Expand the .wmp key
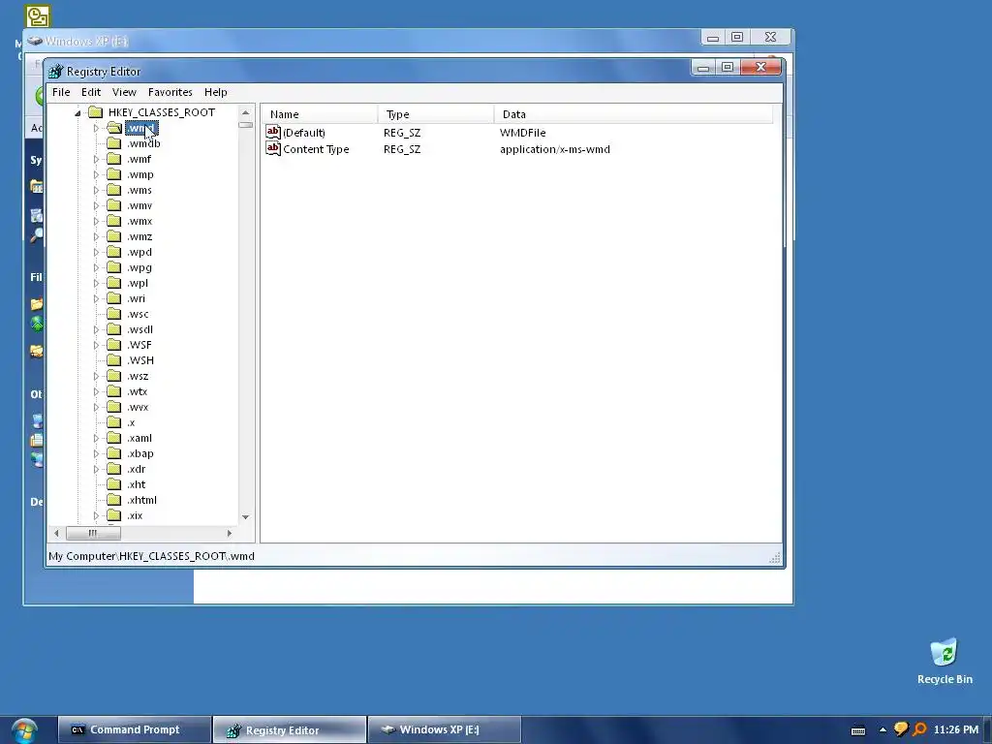Screen dimensions: 992x744 coord(96,174)
